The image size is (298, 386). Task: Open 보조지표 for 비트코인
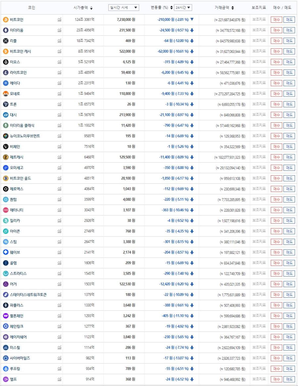click(259, 20)
